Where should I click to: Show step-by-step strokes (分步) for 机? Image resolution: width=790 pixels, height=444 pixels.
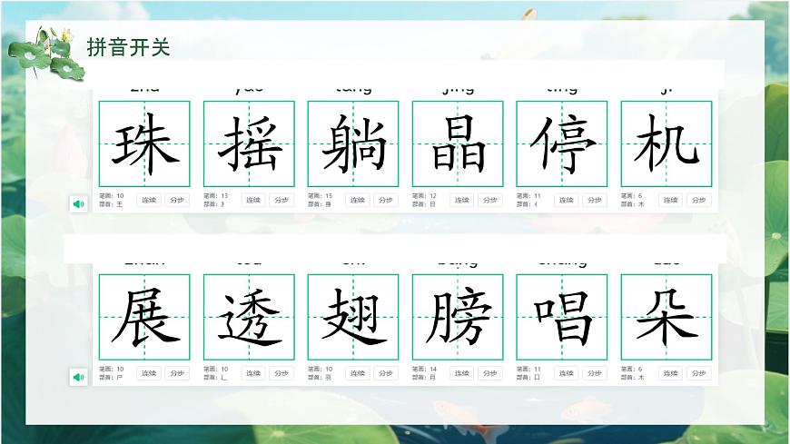coord(699,200)
